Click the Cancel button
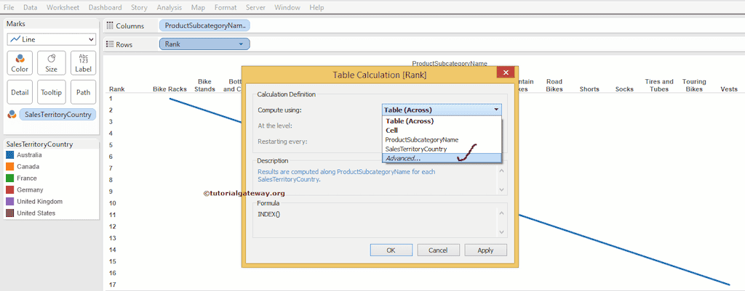 (x=438, y=250)
